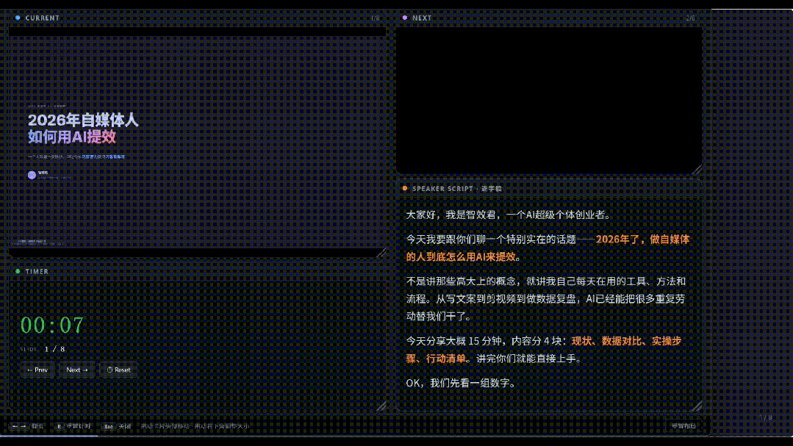Screen dimensions: 793x446
Task: Click the 重置布局 reset layout button
Action: click(683, 426)
